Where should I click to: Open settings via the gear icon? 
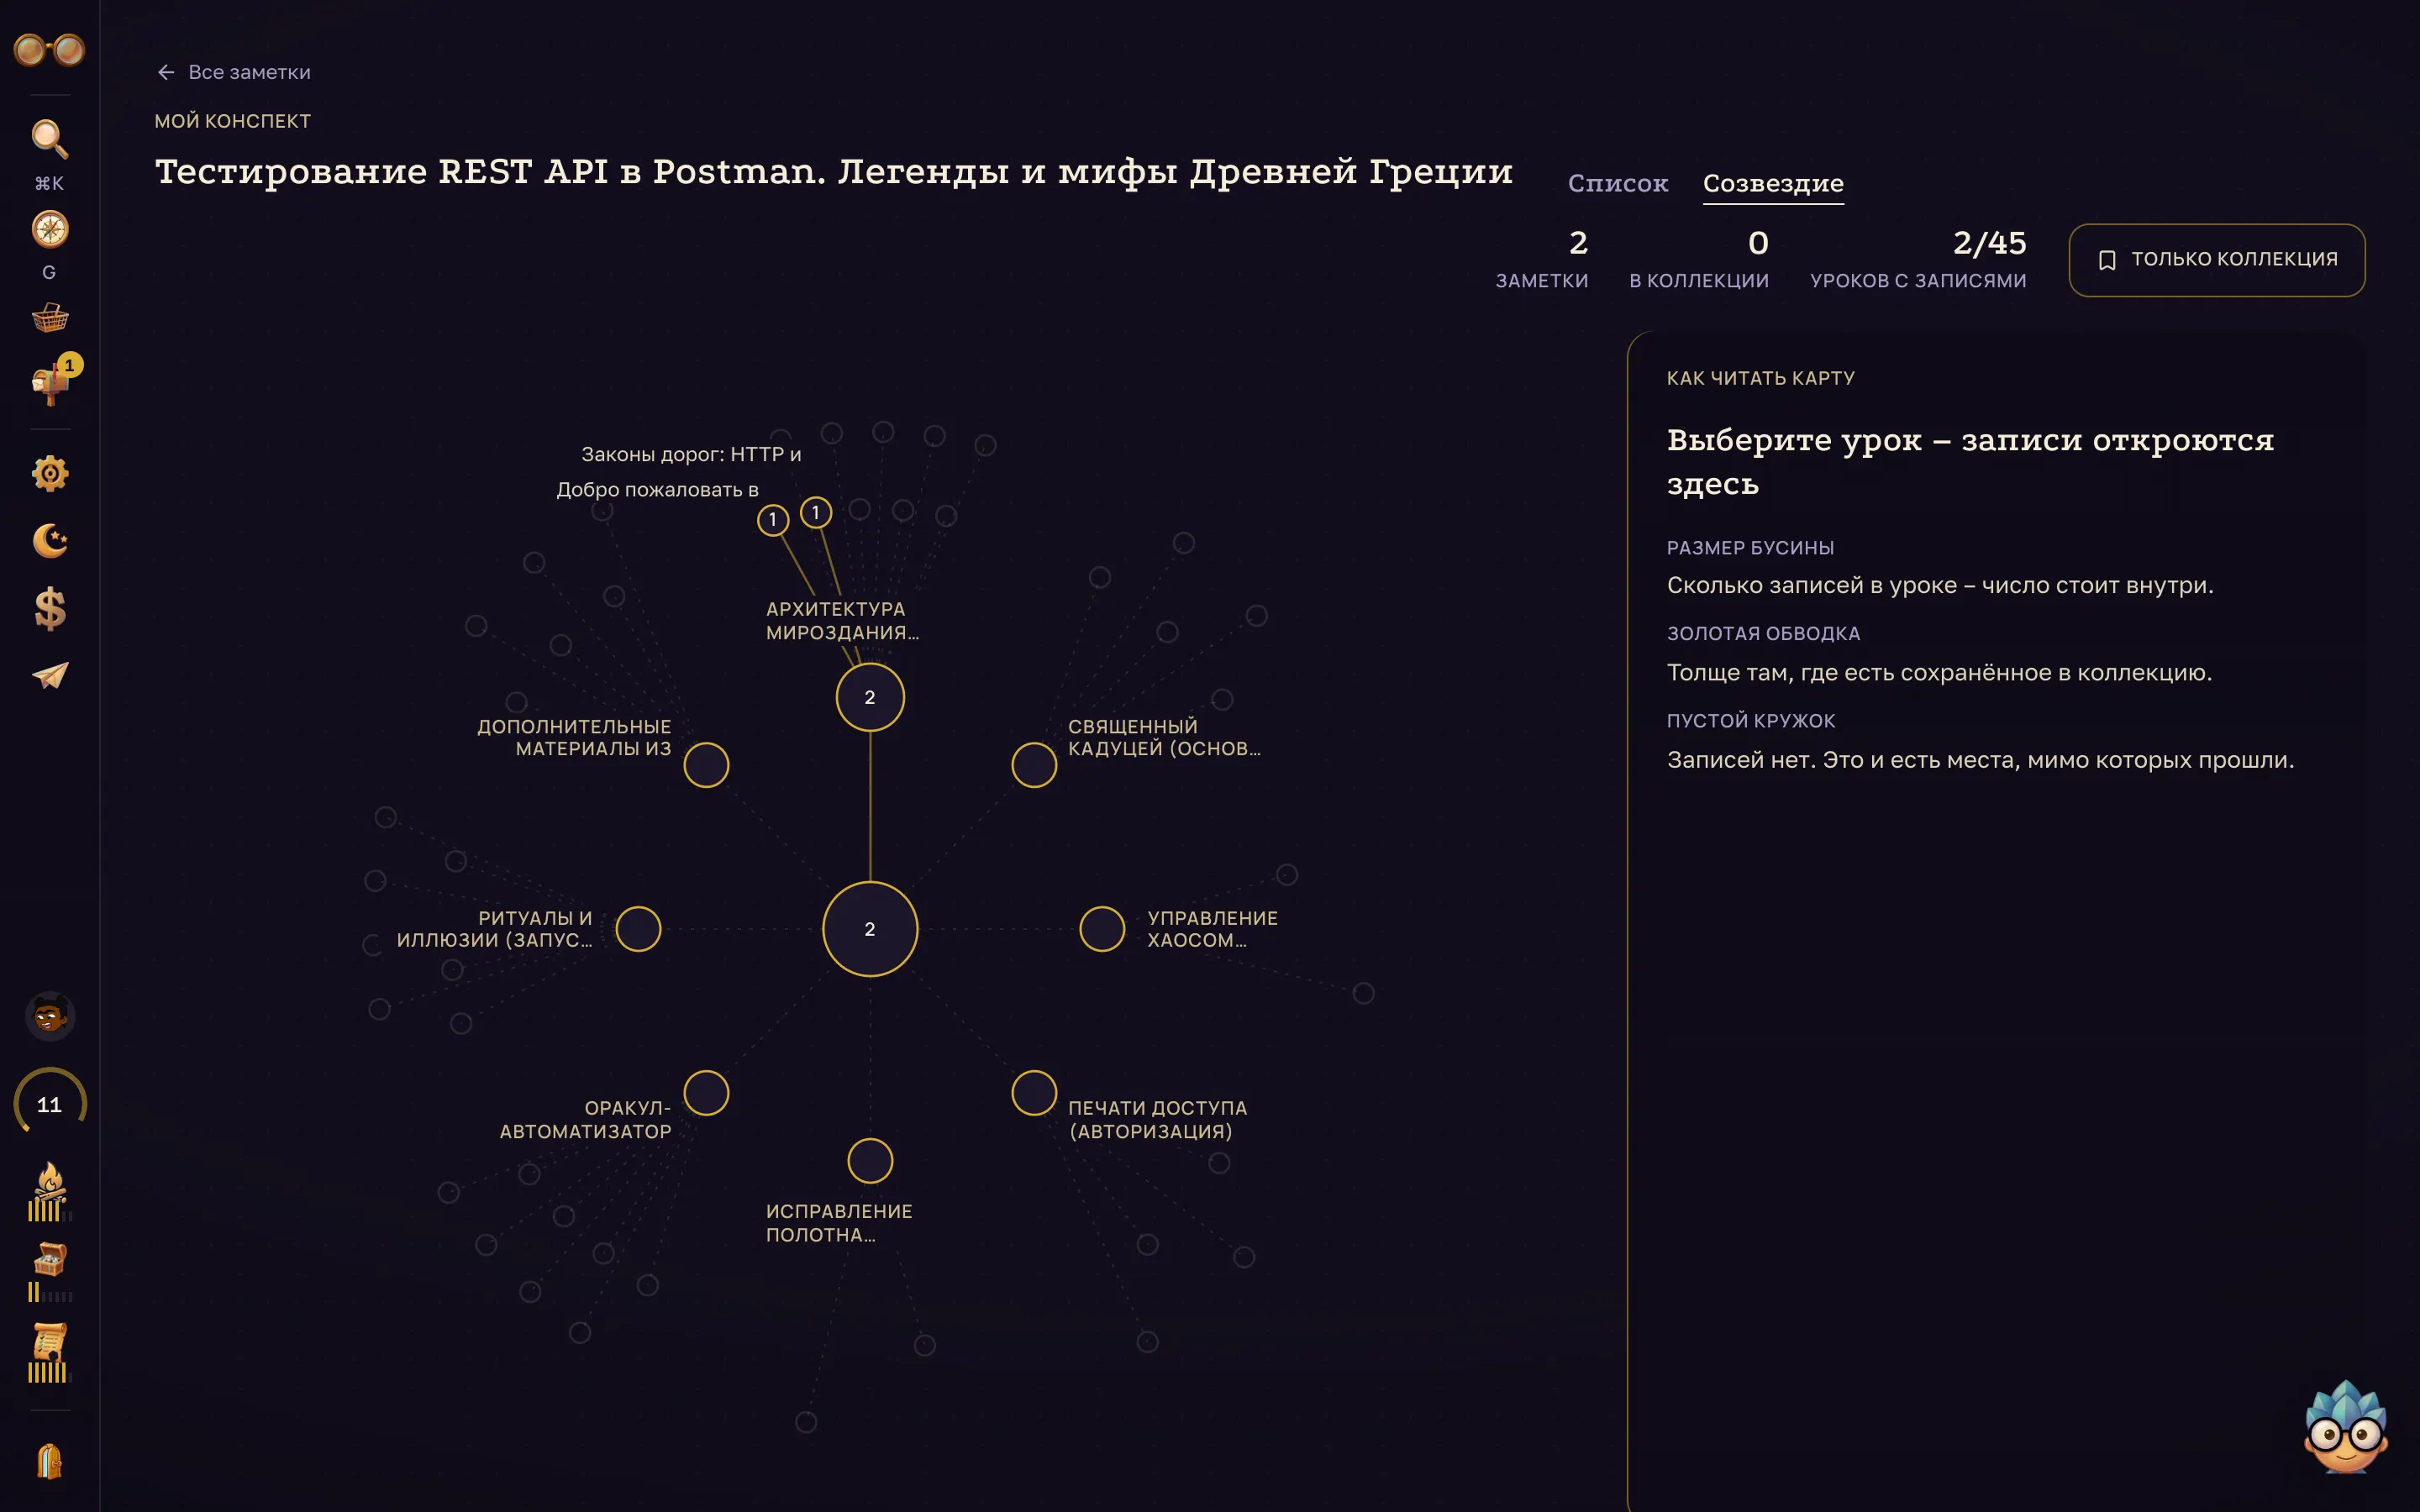[x=49, y=473]
